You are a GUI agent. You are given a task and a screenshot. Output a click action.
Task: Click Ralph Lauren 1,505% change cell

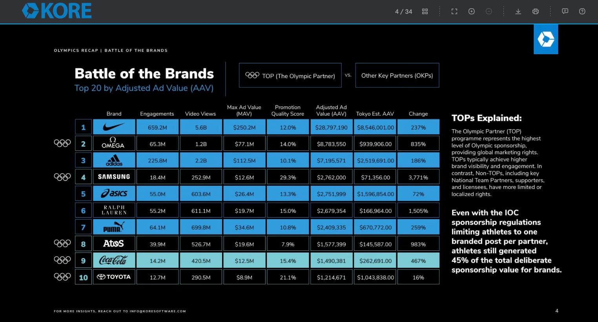pos(418,210)
